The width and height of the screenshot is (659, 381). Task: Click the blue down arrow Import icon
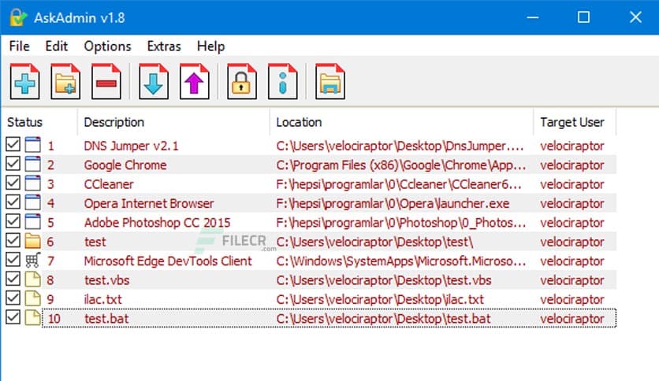click(x=154, y=81)
